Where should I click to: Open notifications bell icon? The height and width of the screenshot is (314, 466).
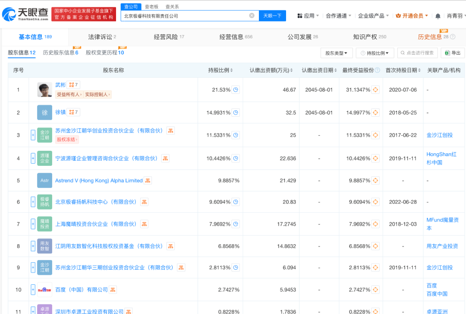point(438,16)
